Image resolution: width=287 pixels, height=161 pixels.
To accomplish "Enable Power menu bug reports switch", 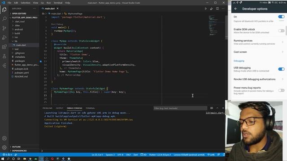I will pos(281,90).
